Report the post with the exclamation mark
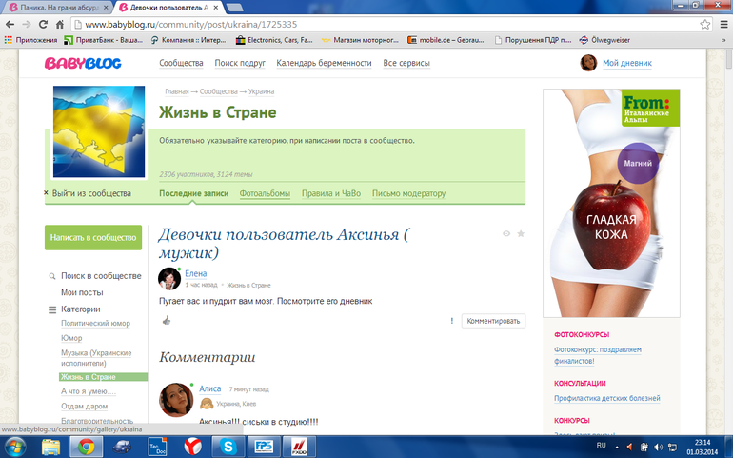Viewport: 733px width, 458px height. (451, 321)
